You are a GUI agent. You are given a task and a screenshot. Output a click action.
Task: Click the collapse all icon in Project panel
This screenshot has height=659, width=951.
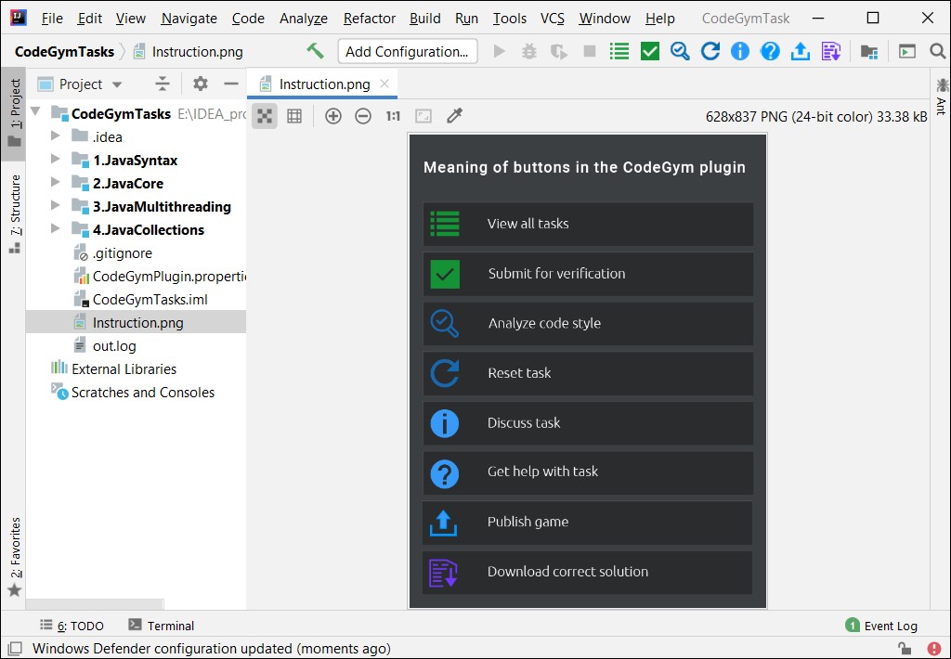coord(163,84)
